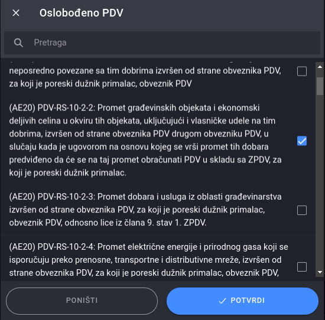325x320 pixels.
Task: Click the scrollbar up arrow
Action: click(320, 67)
